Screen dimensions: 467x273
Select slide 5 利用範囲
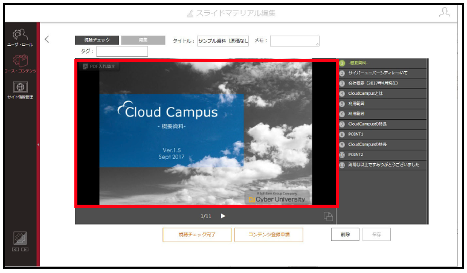(x=382, y=104)
